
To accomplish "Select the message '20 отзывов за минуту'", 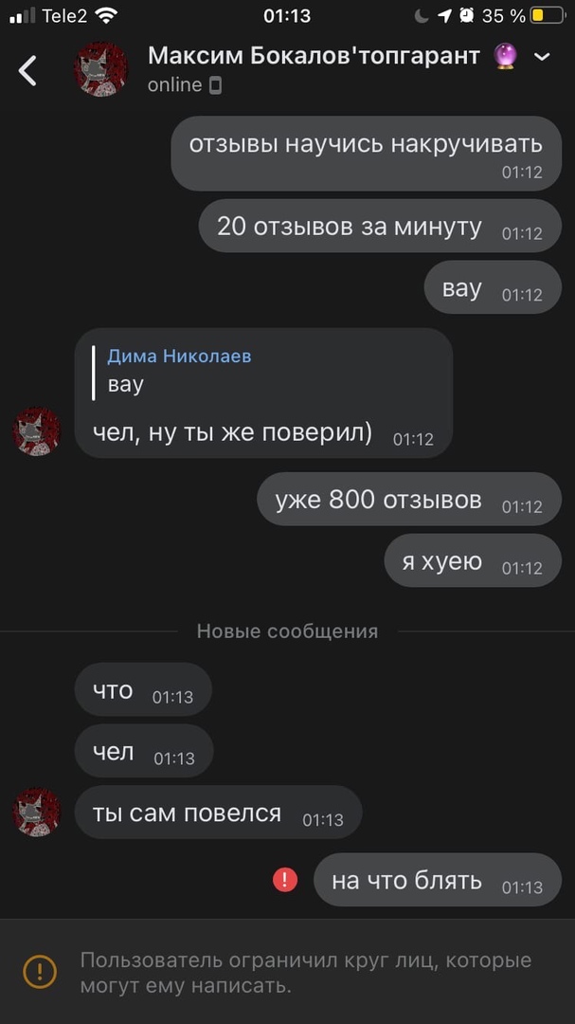I will coord(380,226).
